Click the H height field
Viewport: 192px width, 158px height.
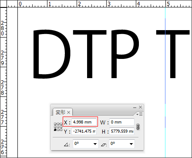122,131
